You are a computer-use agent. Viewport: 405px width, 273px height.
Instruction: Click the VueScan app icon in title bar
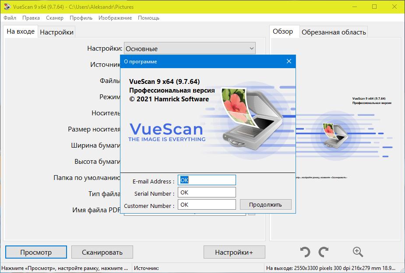point(7,7)
